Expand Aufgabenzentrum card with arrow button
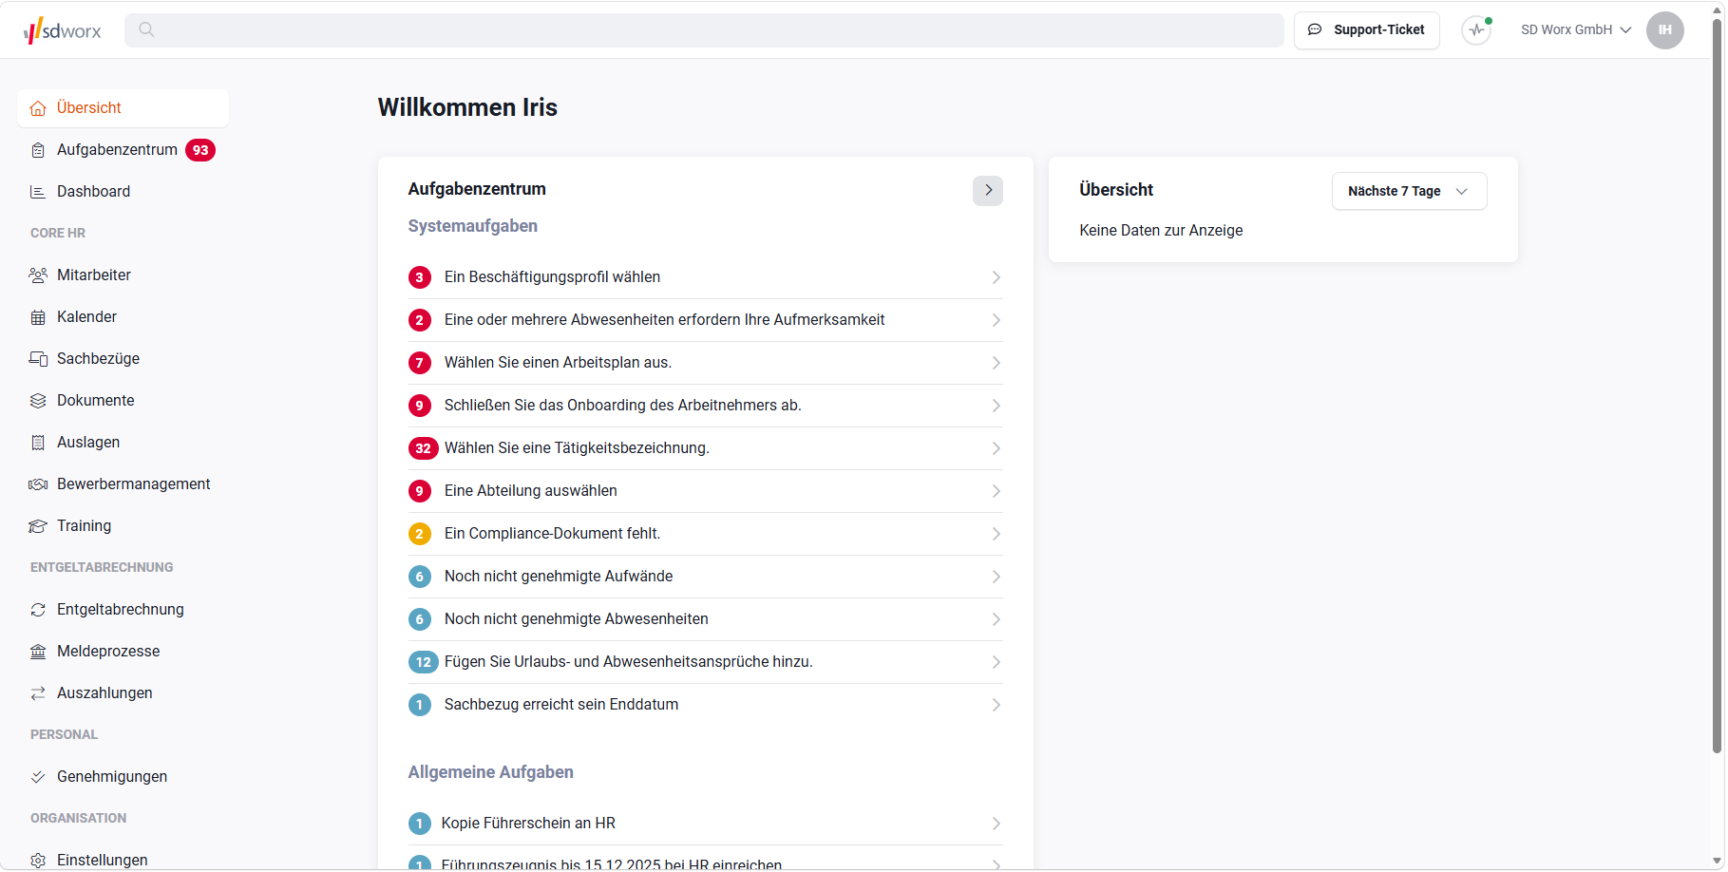1728x872 pixels. pyautogui.click(x=988, y=190)
